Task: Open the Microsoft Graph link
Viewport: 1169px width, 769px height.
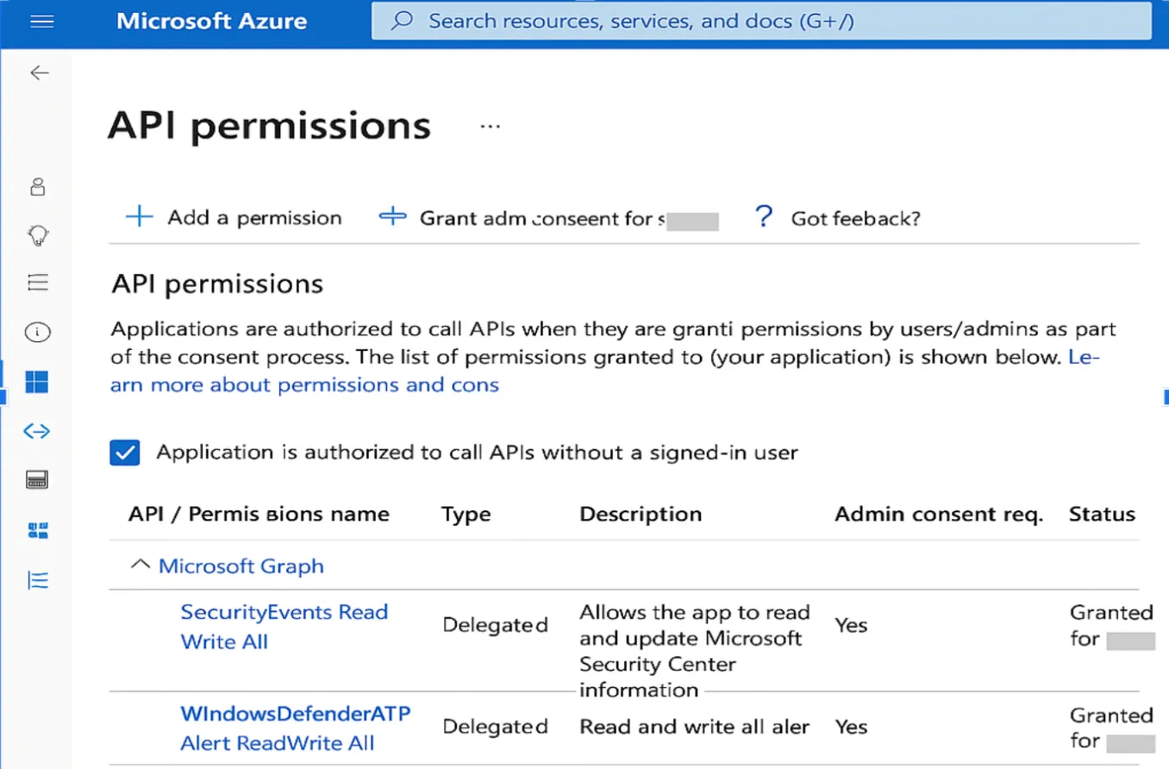Action: pos(241,566)
